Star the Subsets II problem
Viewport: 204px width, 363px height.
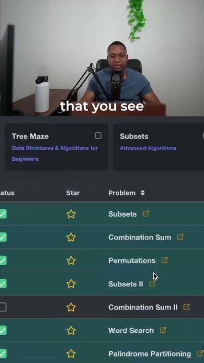[71, 284]
